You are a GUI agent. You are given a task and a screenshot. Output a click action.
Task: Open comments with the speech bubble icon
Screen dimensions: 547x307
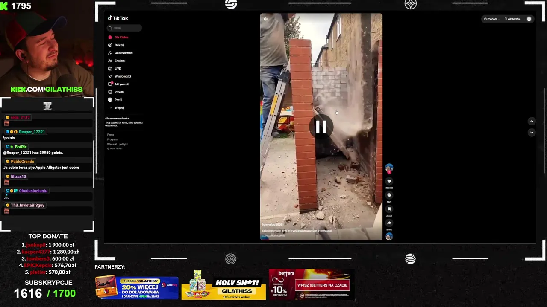[389, 195]
